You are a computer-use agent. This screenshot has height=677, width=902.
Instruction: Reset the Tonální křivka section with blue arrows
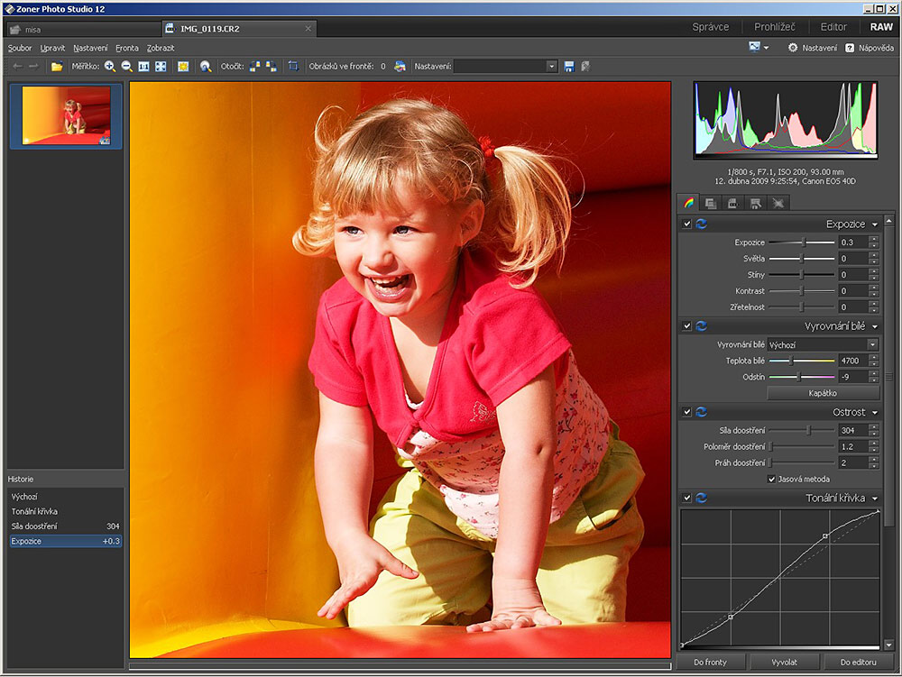coord(701,498)
